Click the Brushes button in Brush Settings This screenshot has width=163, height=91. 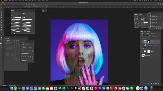(8, 40)
